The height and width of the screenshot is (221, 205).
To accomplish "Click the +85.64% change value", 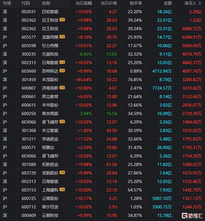I will pos(84,80).
